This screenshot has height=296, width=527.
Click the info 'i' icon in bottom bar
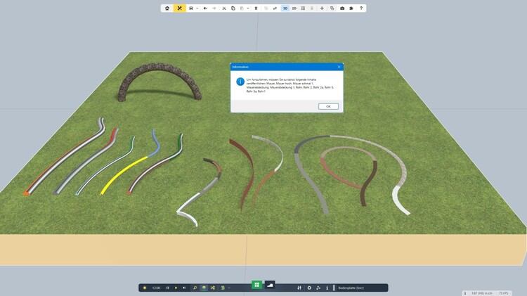327,288
